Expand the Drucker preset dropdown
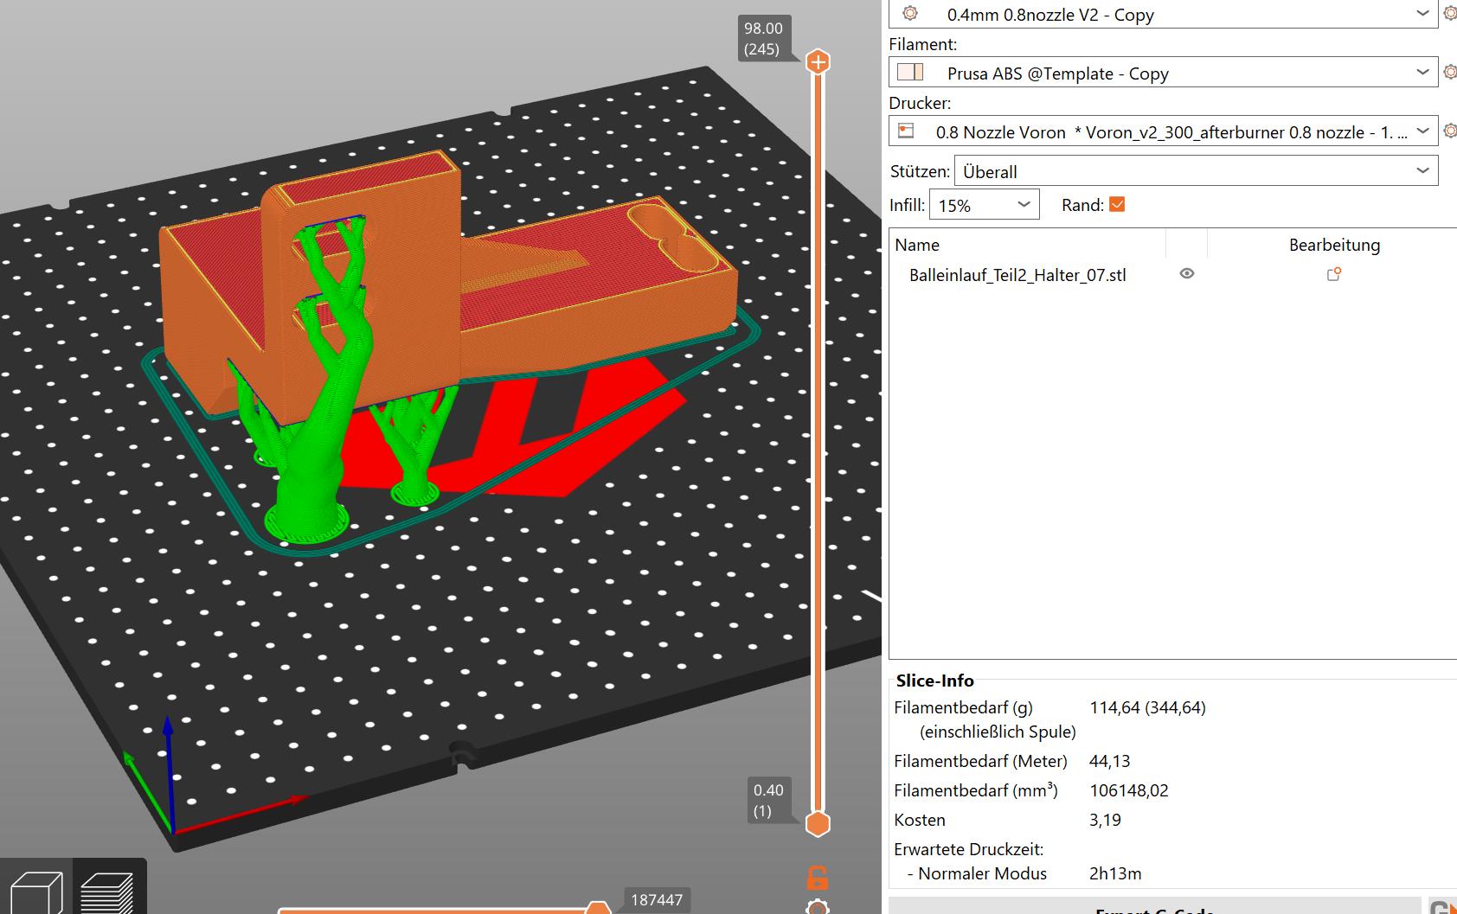The width and height of the screenshot is (1457, 914). click(x=1423, y=131)
